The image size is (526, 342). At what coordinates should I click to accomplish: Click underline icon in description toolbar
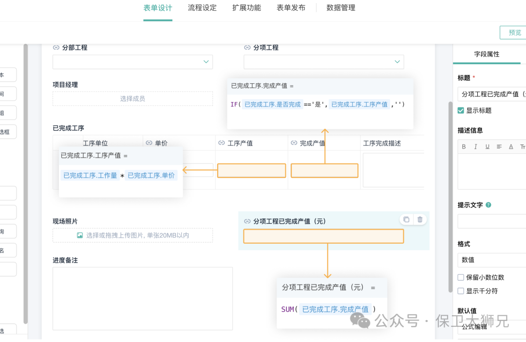[x=487, y=146]
